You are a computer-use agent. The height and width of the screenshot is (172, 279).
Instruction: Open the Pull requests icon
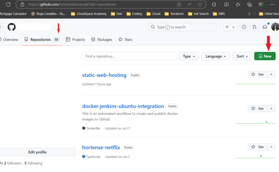(255, 27)
